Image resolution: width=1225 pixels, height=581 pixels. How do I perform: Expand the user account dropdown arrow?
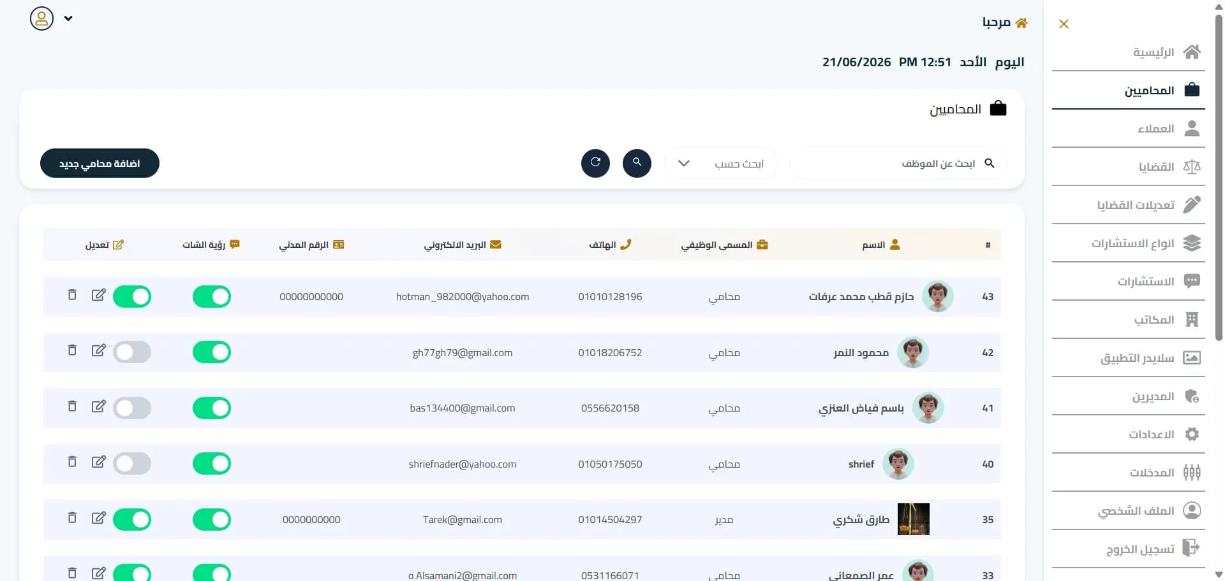point(68,18)
